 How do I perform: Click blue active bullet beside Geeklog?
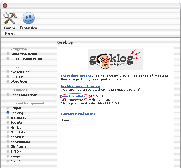8,113
